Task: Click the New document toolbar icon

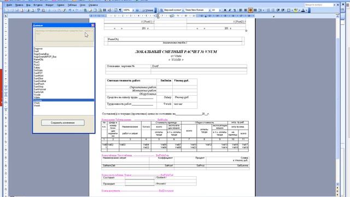Action: (7, 10)
